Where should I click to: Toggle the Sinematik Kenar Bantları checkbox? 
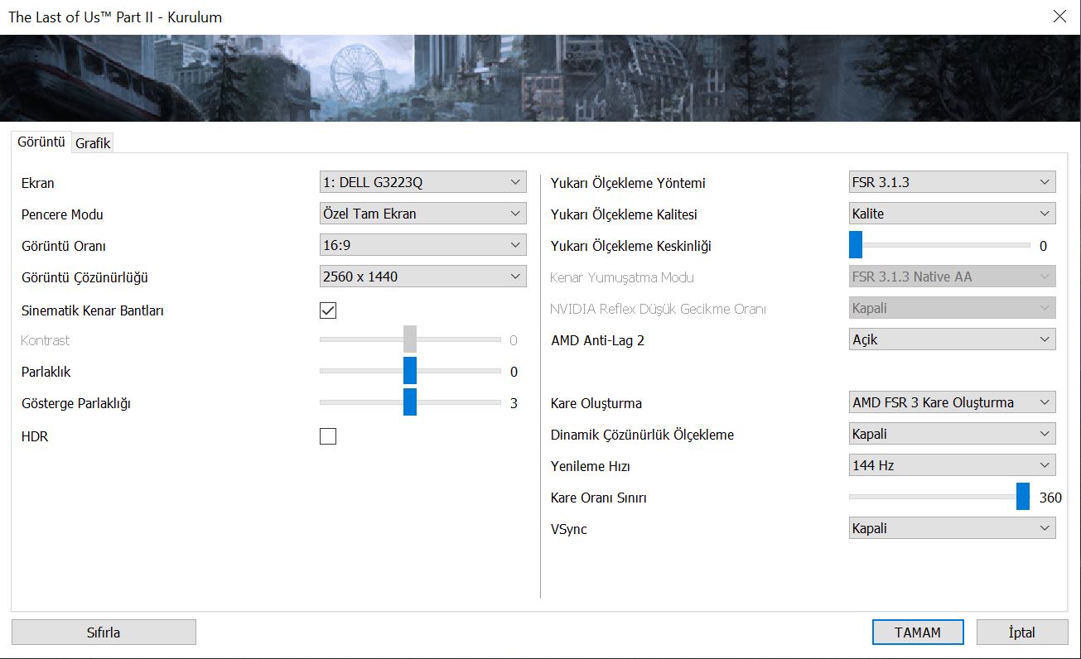point(328,310)
